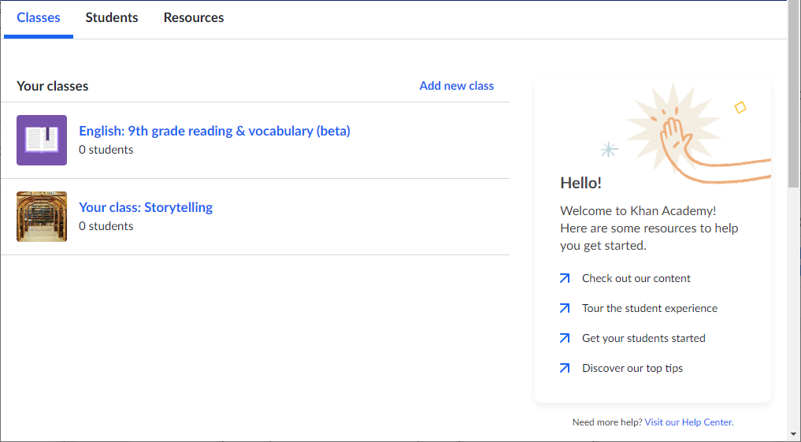Switch to the Classes tab
Viewport: 801px width, 442px height.
39,18
